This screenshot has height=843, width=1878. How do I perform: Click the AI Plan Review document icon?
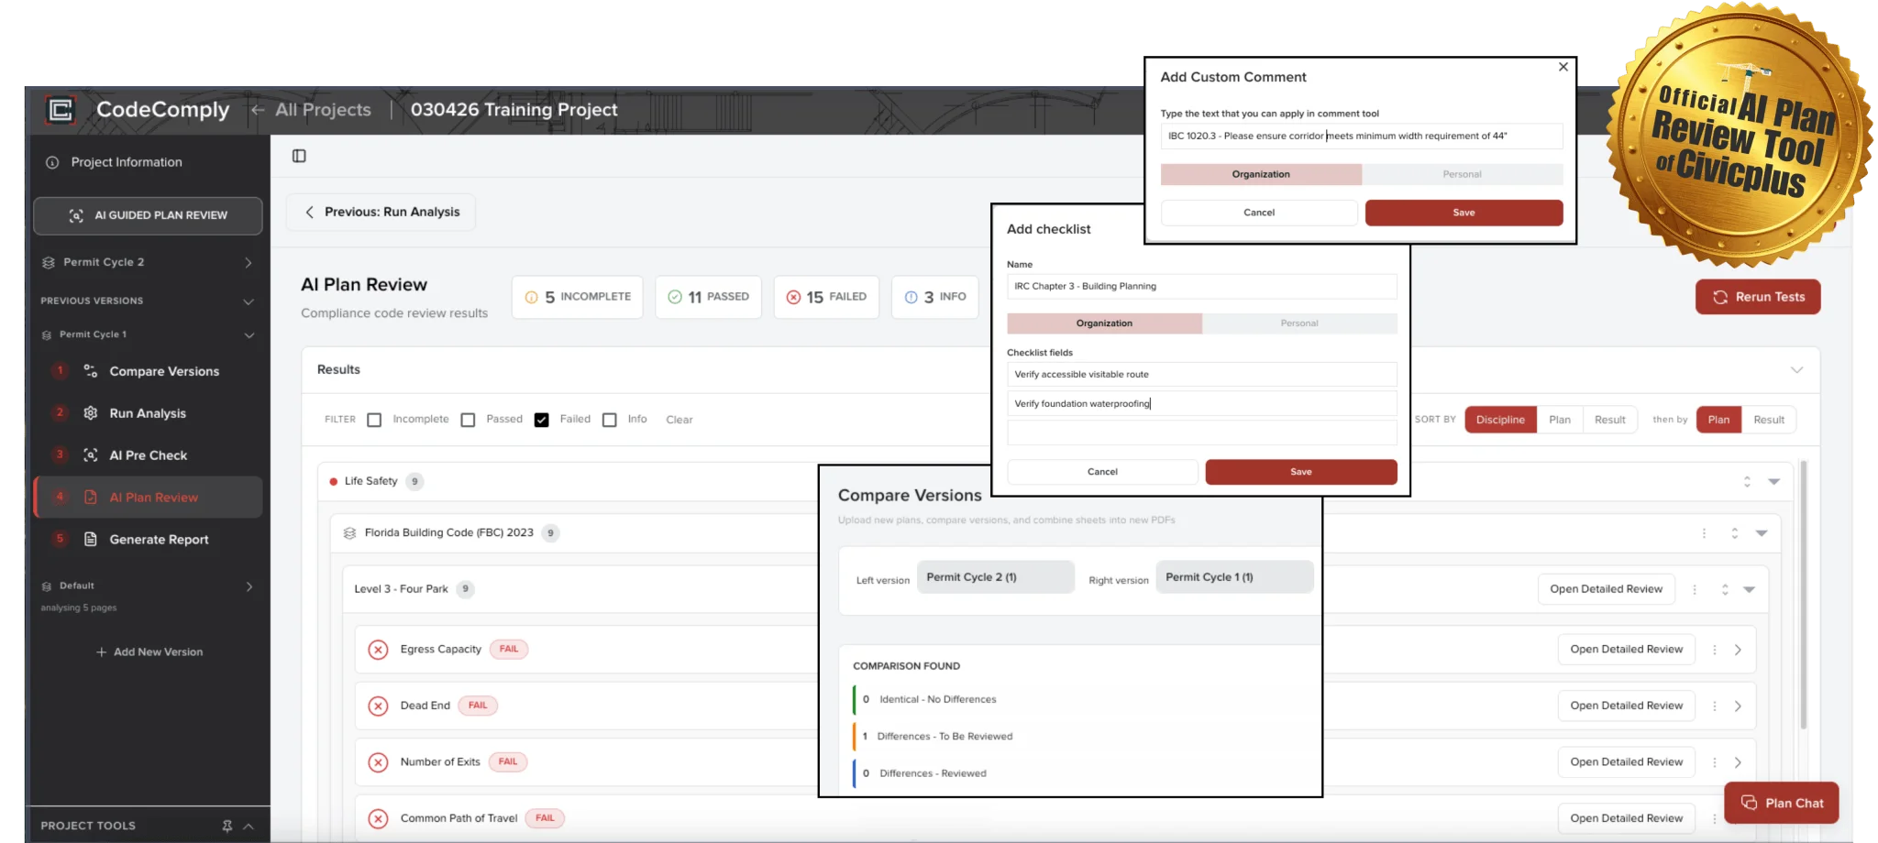(91, 498)
